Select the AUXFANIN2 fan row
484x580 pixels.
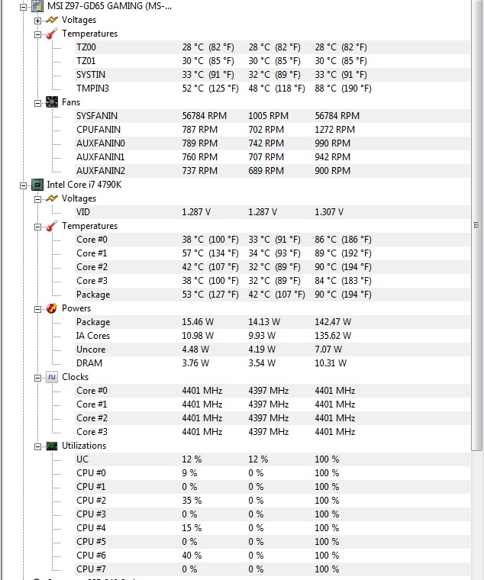(x=273, y=170)
